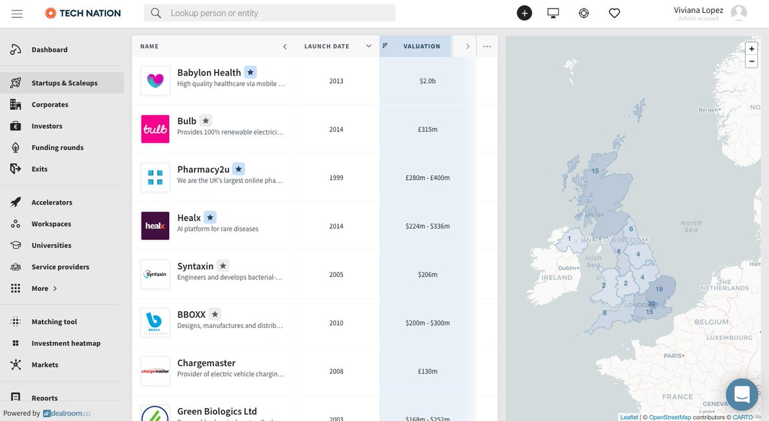Open the Healx logo thumbnail
This screenshot has height=421, width=769.
(155, 226)
